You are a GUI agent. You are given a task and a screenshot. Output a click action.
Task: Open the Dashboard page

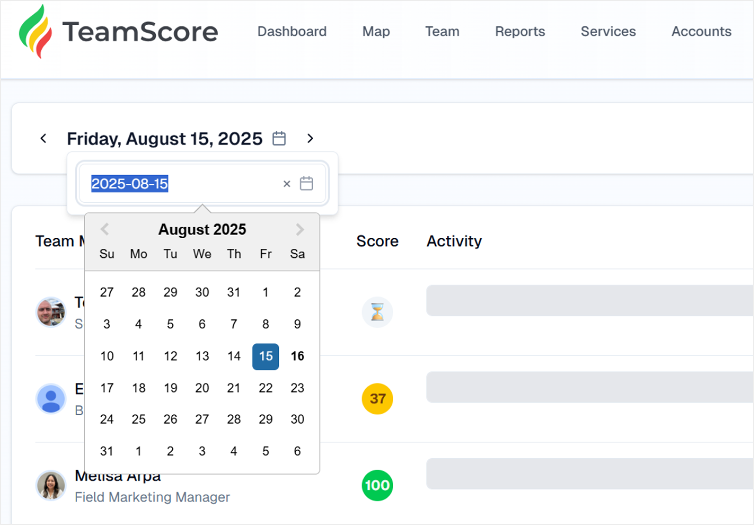(x=292, y=32)
